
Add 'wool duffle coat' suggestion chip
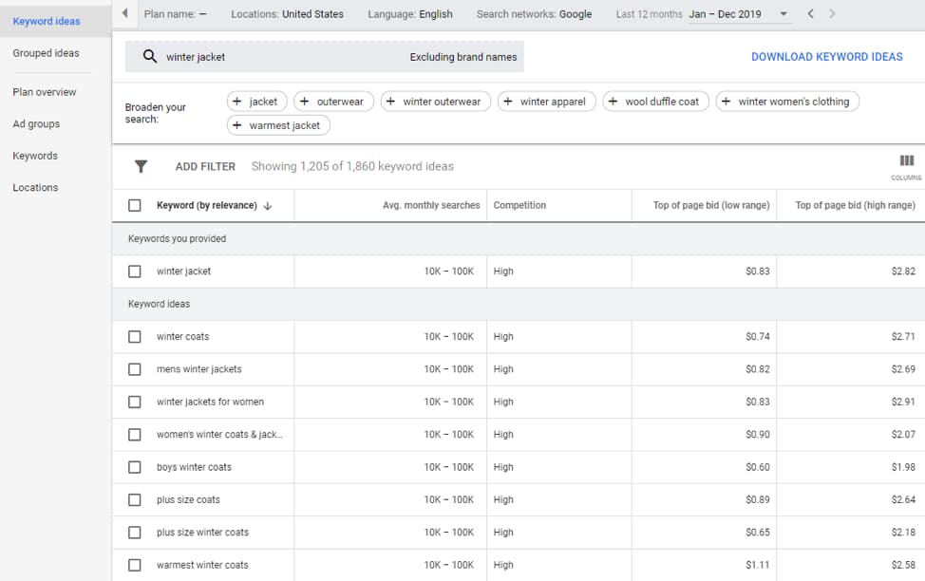(x=655, y=102)
